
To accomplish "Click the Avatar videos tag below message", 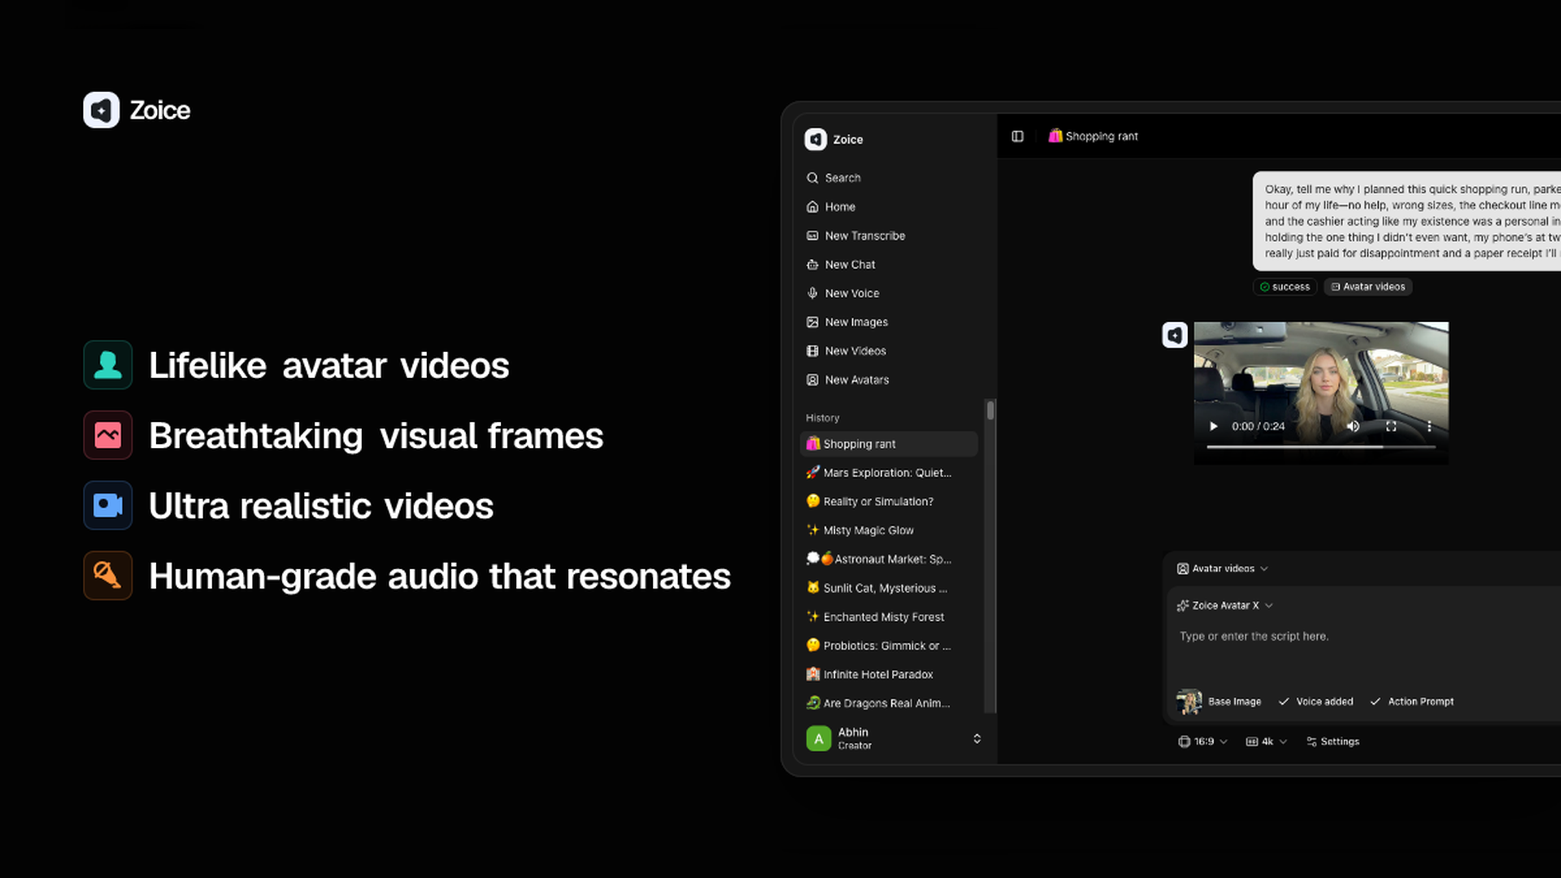I will click(1368, 287).
